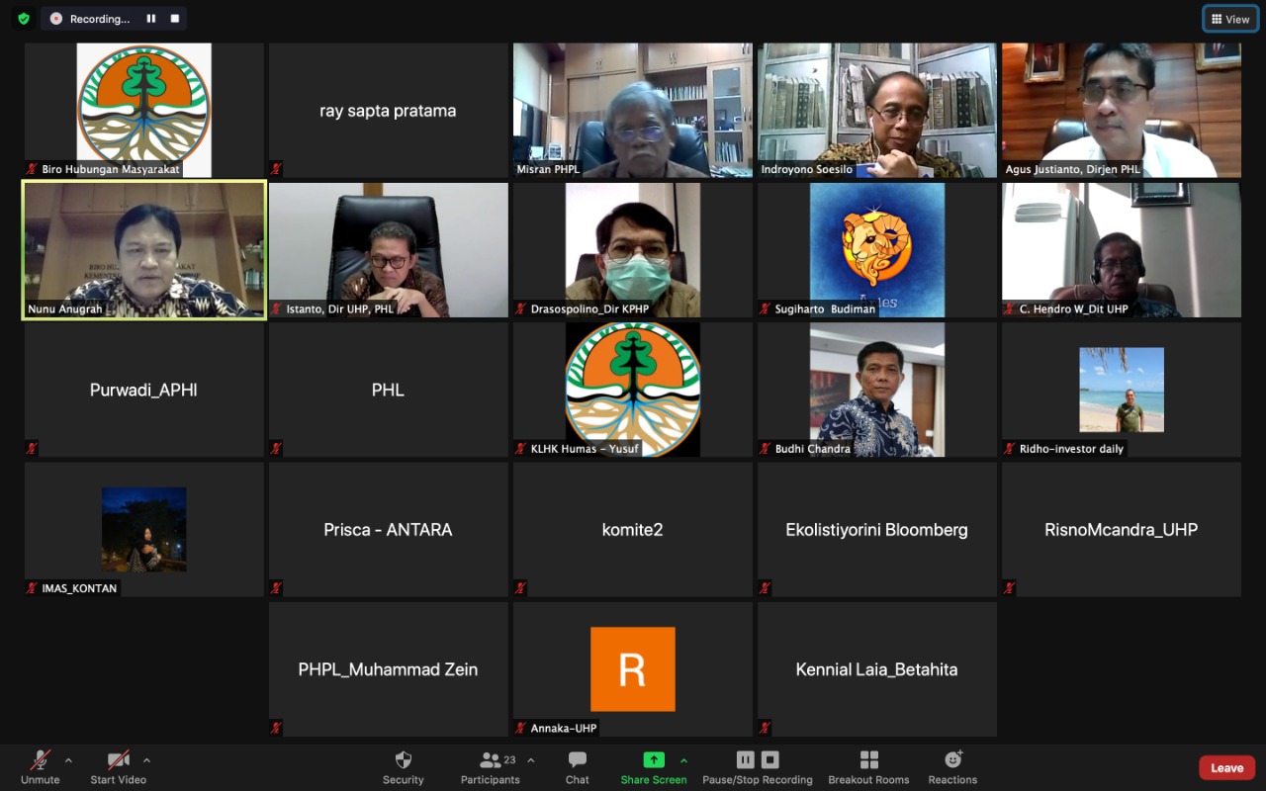Select the Agus Justianto, Dirjen PHL video tile

click(1121, 110)
